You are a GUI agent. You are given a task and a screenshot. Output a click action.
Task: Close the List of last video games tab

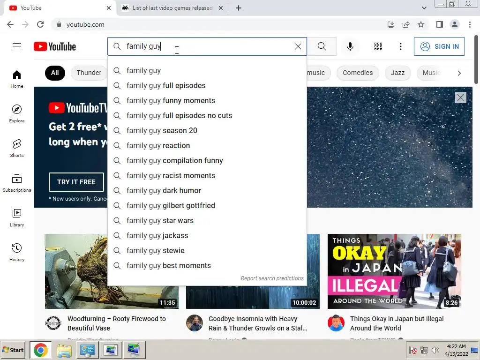(221, 8)
